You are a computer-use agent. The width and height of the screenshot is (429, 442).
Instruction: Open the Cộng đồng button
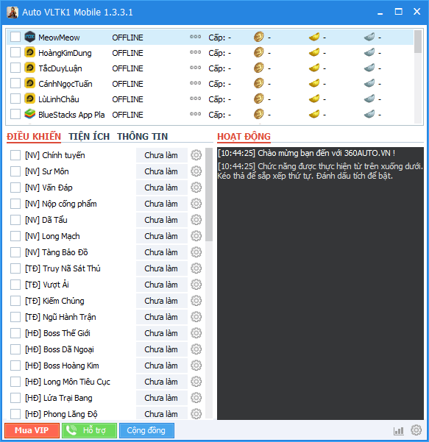[146, 430]
